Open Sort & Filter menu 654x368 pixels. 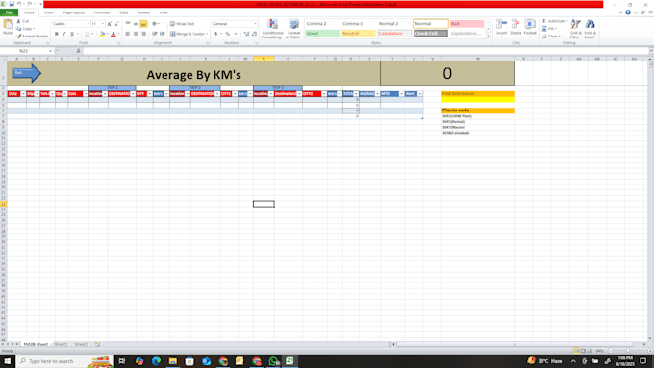click(x=575, y=28)
